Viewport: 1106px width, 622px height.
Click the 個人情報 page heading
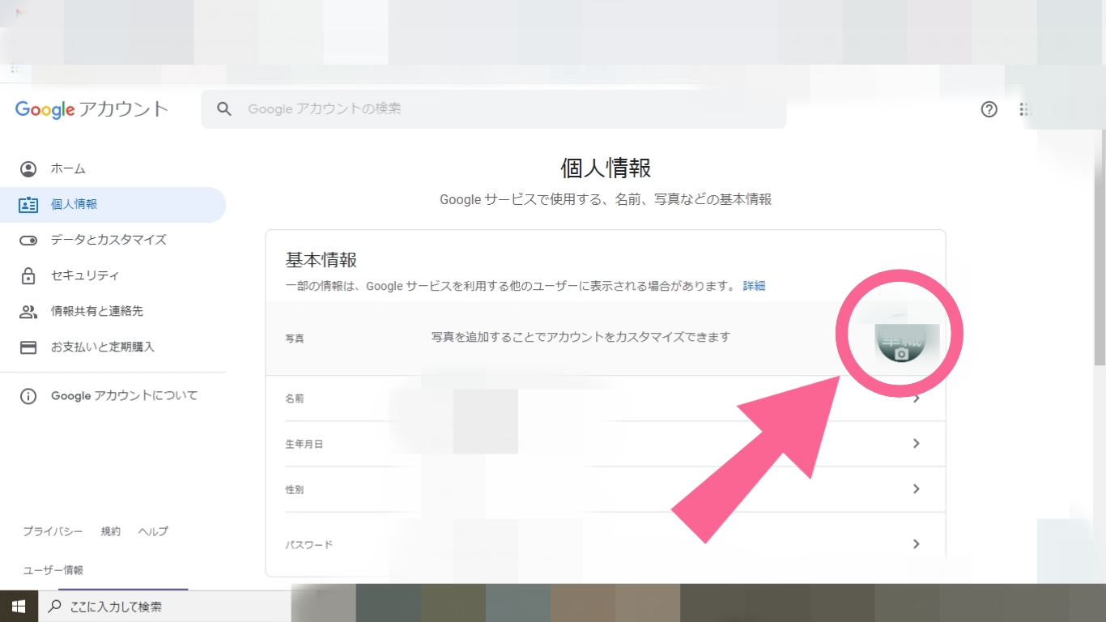[x=606, y=168]
